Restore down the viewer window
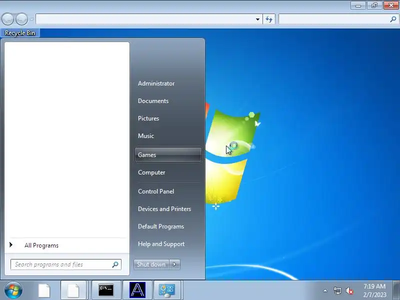This screenshot has width=400, height=300. click(x=374, y=5)
